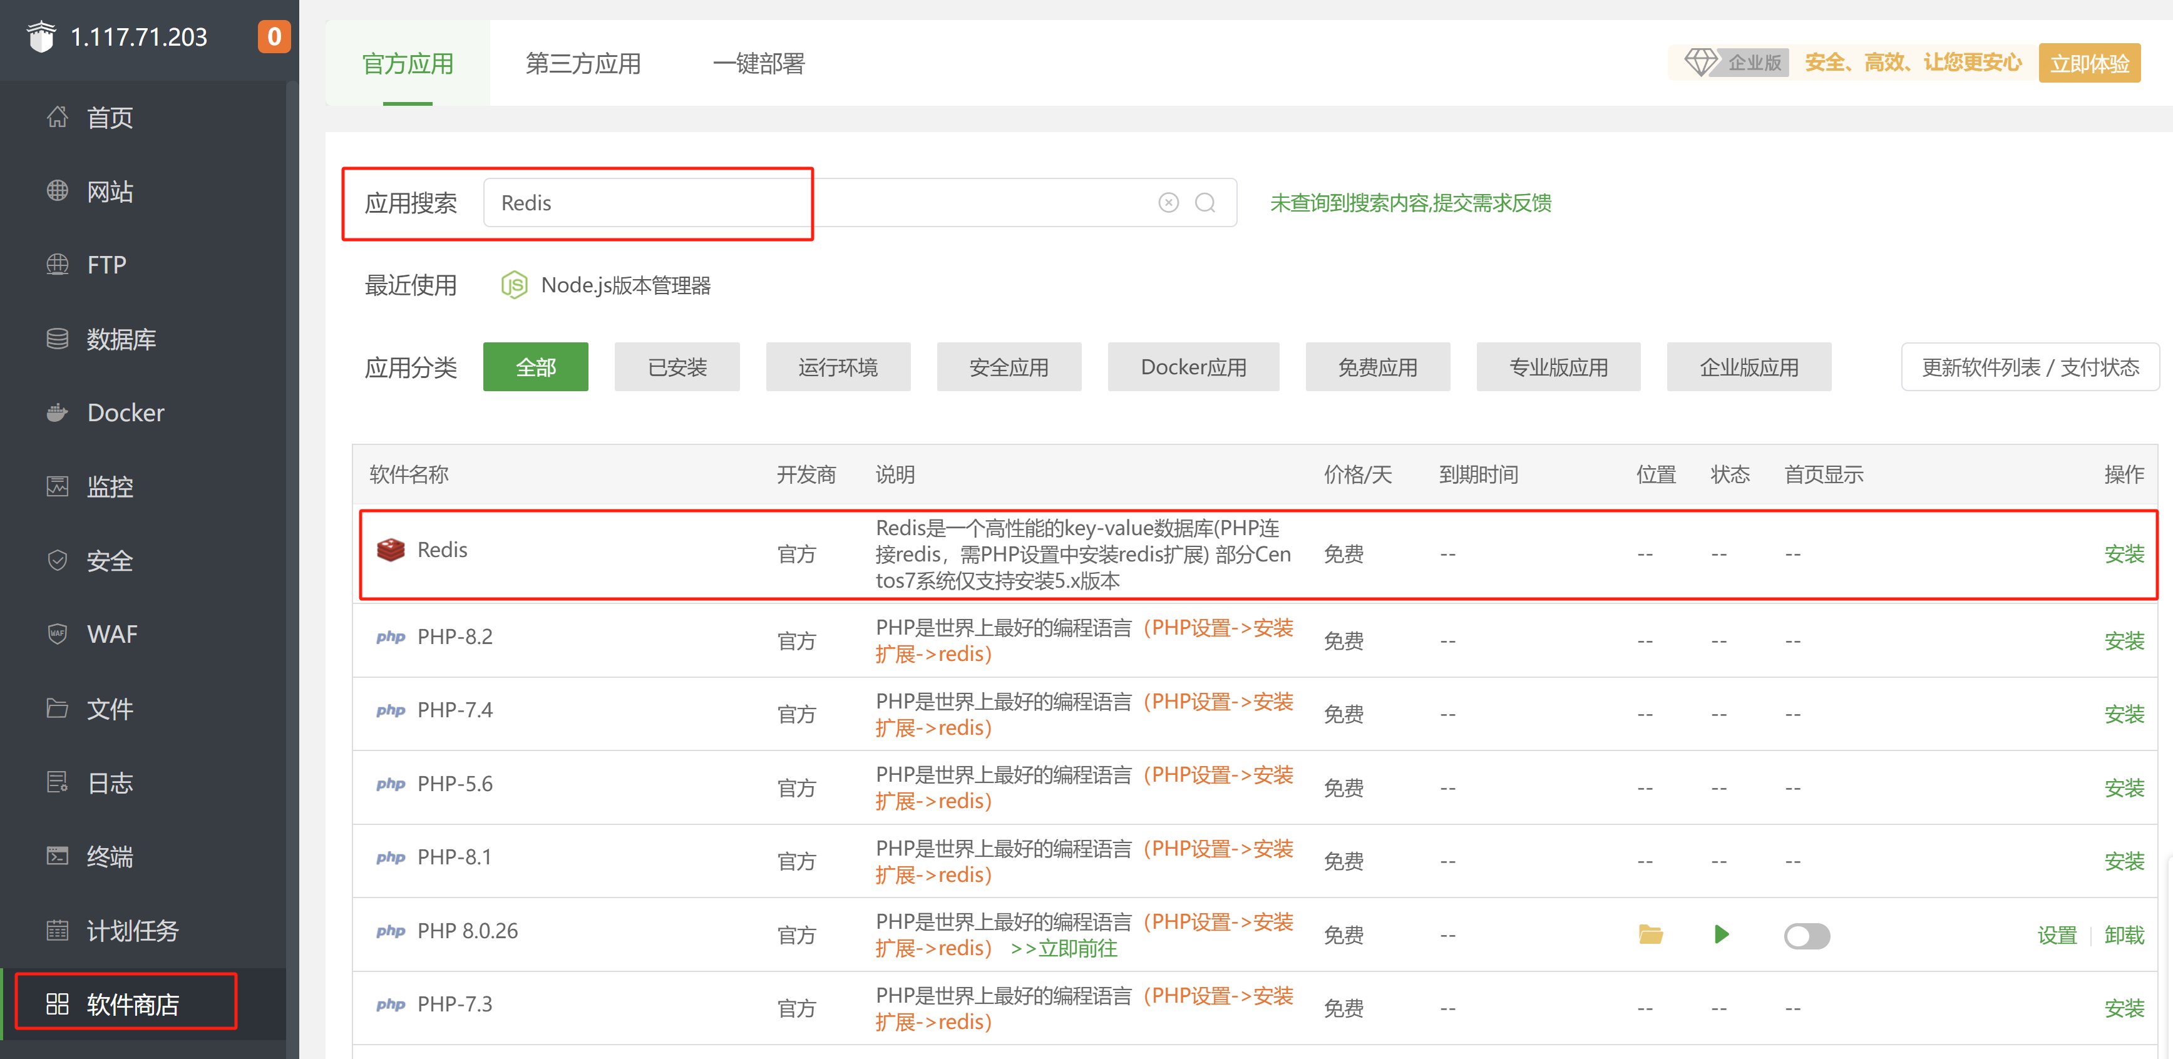Select the Docker应用 category filter
Image resolution: width=2173 pixels, height=1059 pixels.
pyautogui.click(x=1193, y=367)
